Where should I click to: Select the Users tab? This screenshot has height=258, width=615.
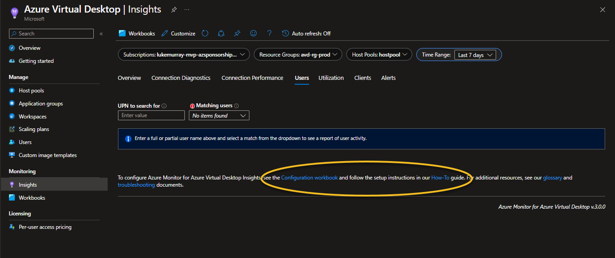click(302, 78)
